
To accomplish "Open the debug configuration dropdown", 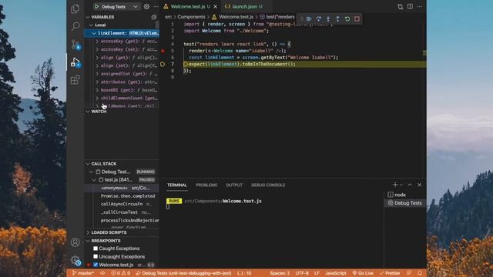I will tap(136, 7).
